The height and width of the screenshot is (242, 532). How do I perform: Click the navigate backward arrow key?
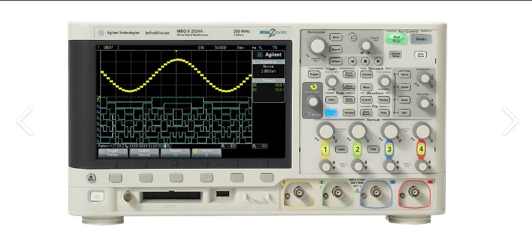pos(352,61)
